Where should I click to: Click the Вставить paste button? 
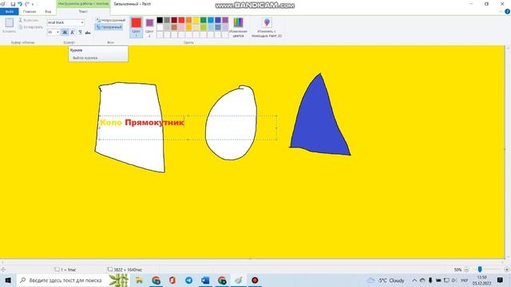click(x=9, y=26)
